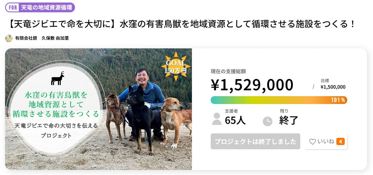Click the project owner's round avatar
Screen dimensions: 373x175
coord(9,38)
